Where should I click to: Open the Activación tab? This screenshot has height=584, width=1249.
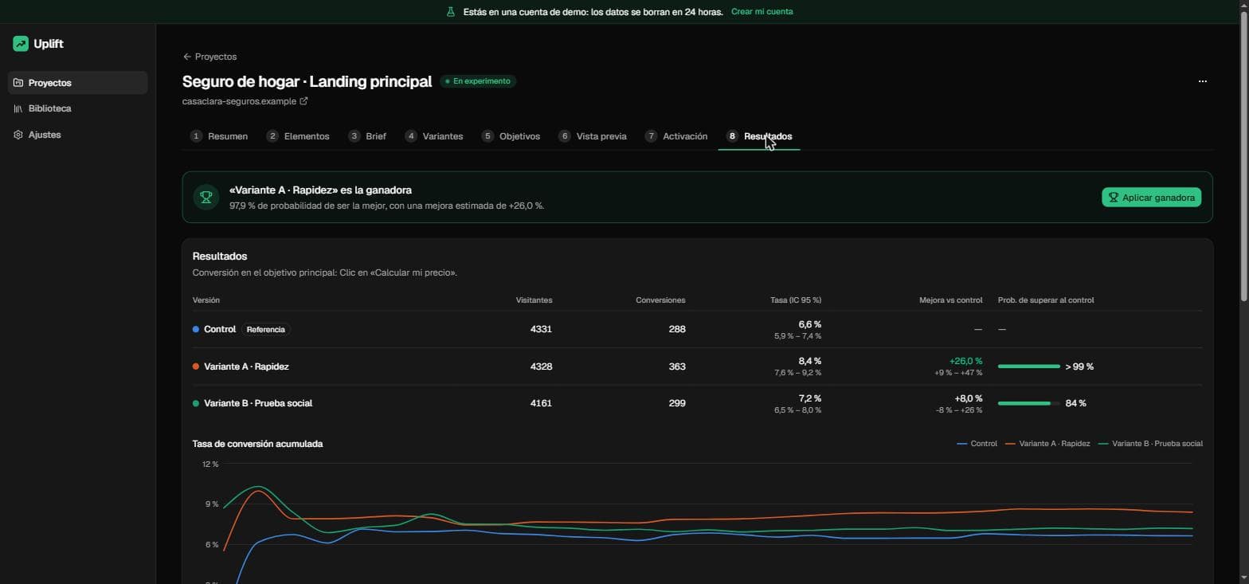tap(676, 136)
